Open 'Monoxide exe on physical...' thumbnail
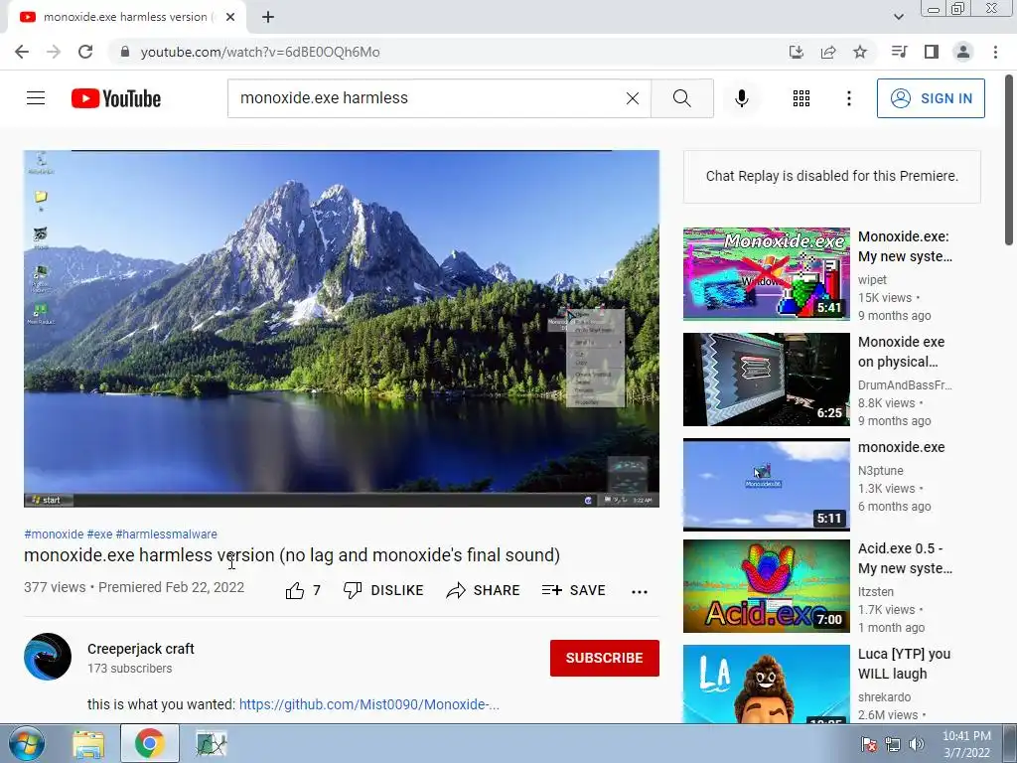 [x=766, y=379]
